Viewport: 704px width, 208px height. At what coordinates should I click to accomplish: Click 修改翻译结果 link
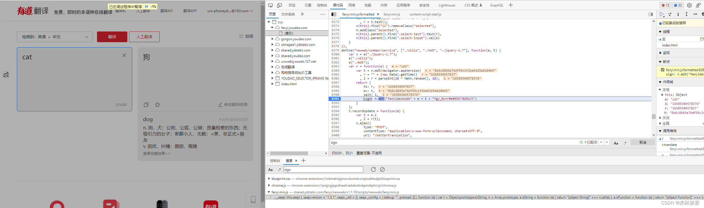click(x=233, y=105)
